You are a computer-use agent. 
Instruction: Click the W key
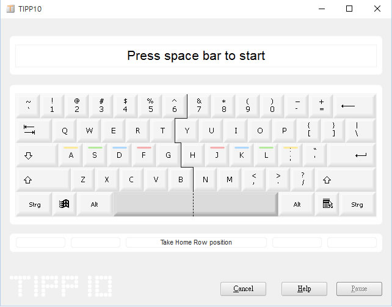(x=89, y=130)
